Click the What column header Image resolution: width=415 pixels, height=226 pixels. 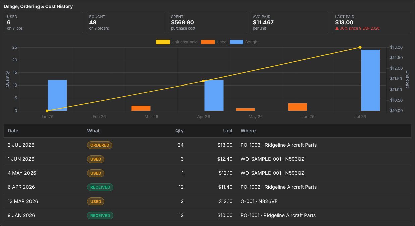click(x=93, y=131)
